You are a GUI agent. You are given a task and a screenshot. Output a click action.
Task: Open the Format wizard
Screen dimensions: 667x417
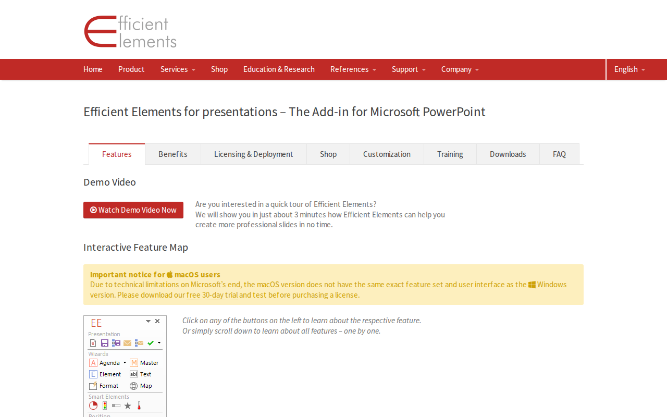click(x=104, y=386)
